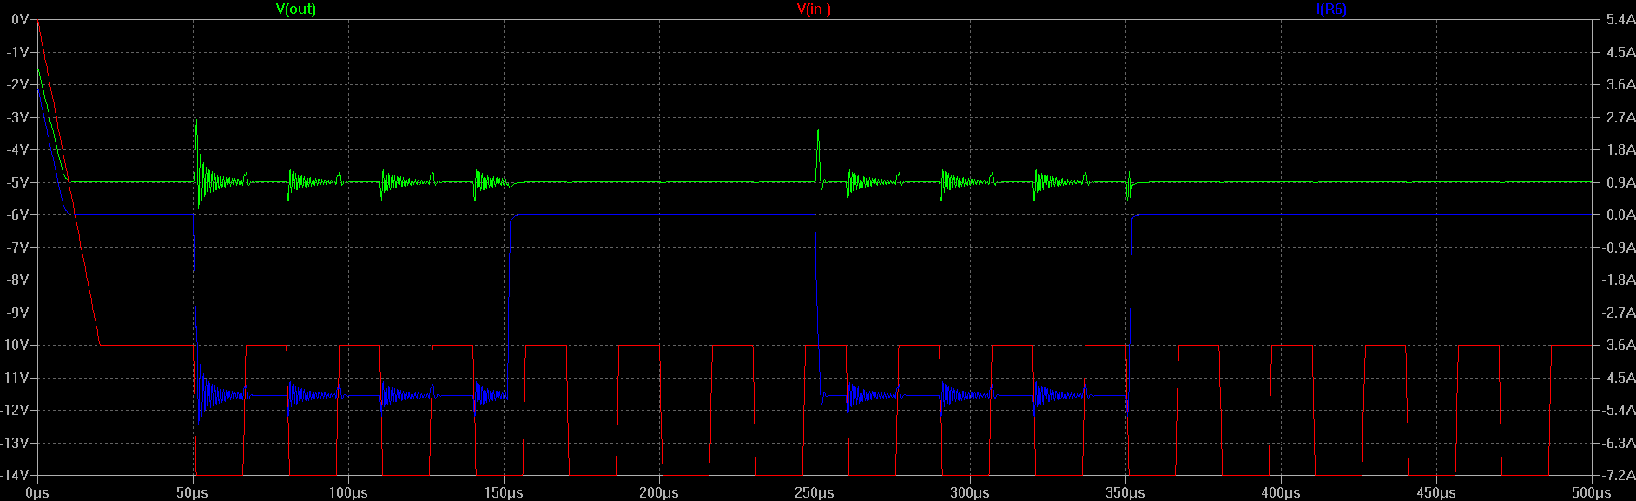The width and height of the screenshot is (1636, 501).
Task: Click the -12V left axis label
Action: 15,410
